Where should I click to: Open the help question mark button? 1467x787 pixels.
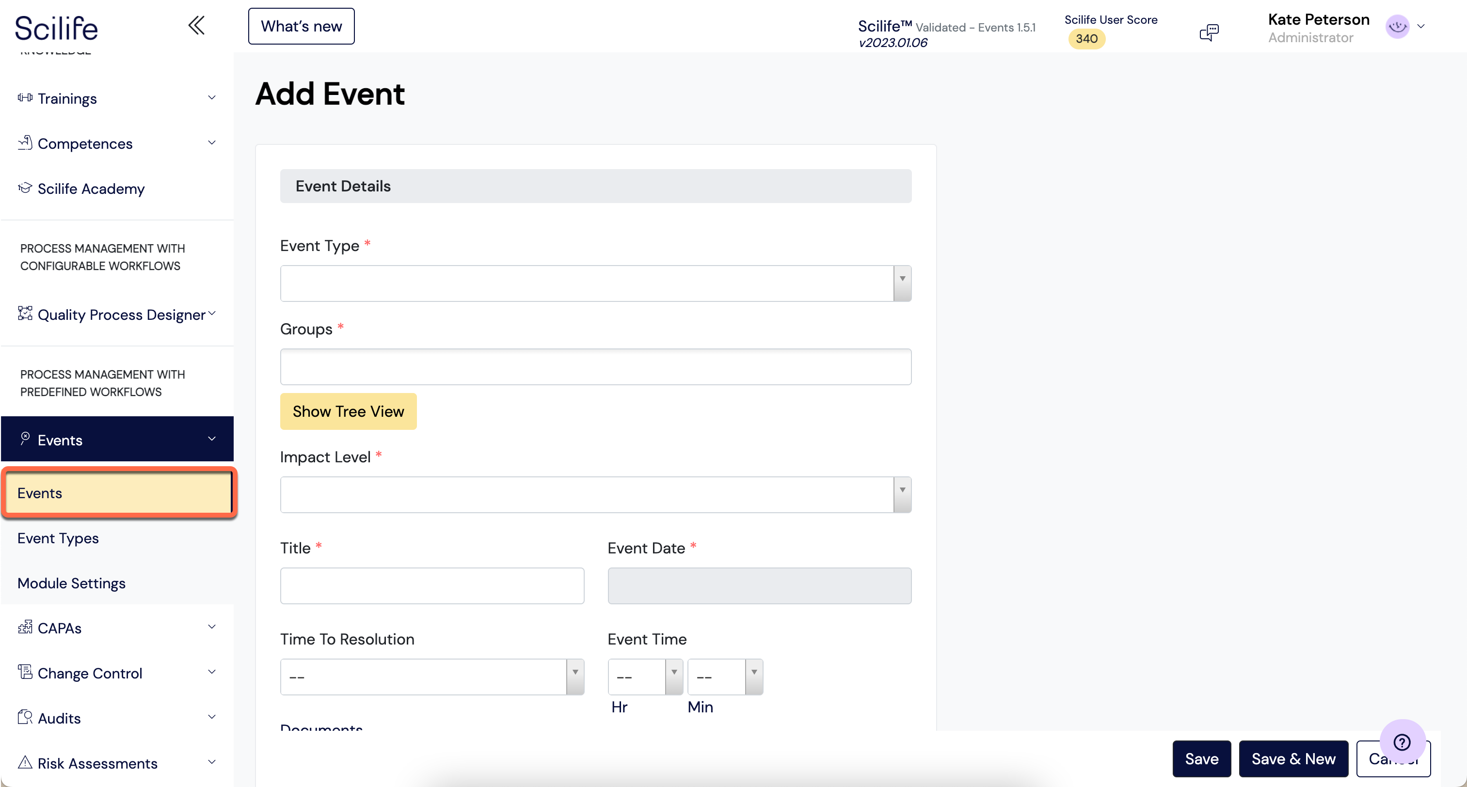1402,742
